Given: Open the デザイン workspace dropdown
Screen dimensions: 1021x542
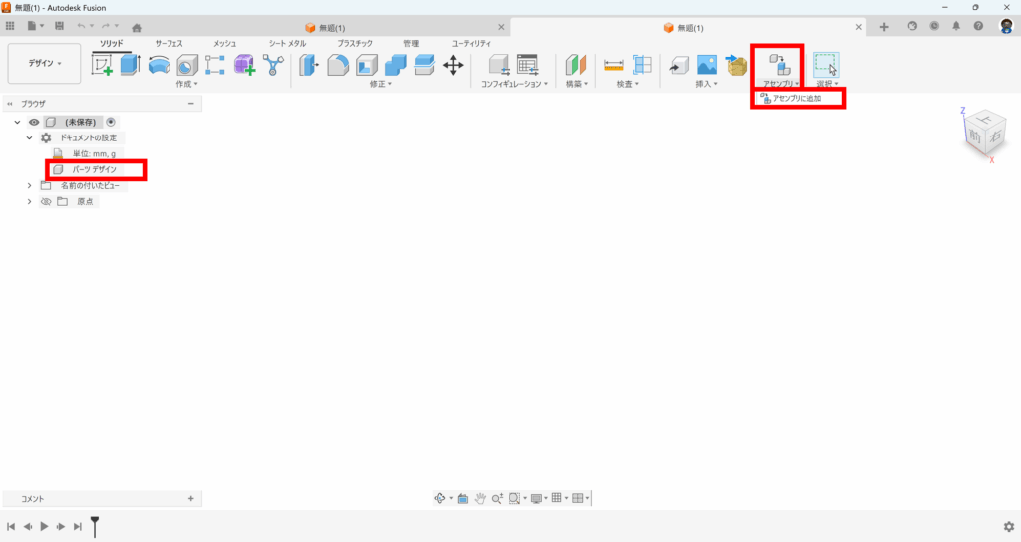Looking at the screenshot, I should click(45, 63).
